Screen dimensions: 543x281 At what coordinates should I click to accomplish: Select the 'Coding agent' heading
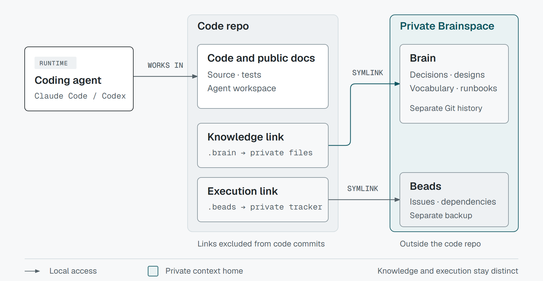coord(68,80)
